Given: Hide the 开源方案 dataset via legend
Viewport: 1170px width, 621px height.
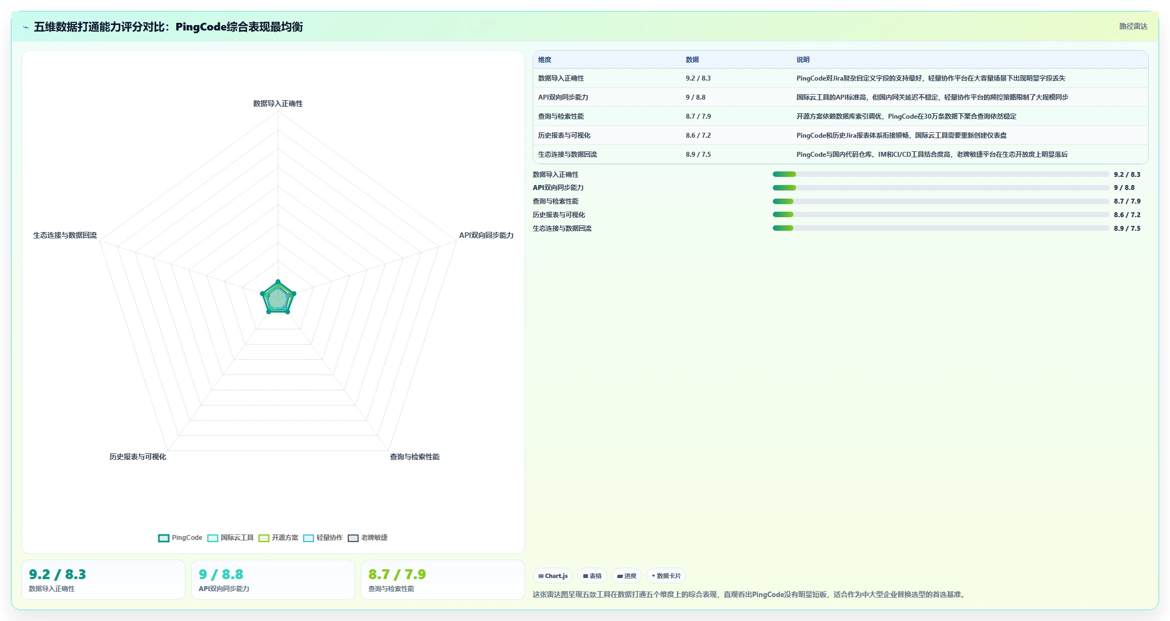Looking at the screenshot, I should 278,538.
